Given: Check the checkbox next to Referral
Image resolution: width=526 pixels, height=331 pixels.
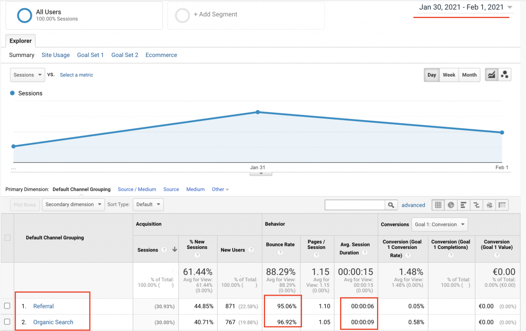Looking at the screenshot, I should click(x=7, y=306).
